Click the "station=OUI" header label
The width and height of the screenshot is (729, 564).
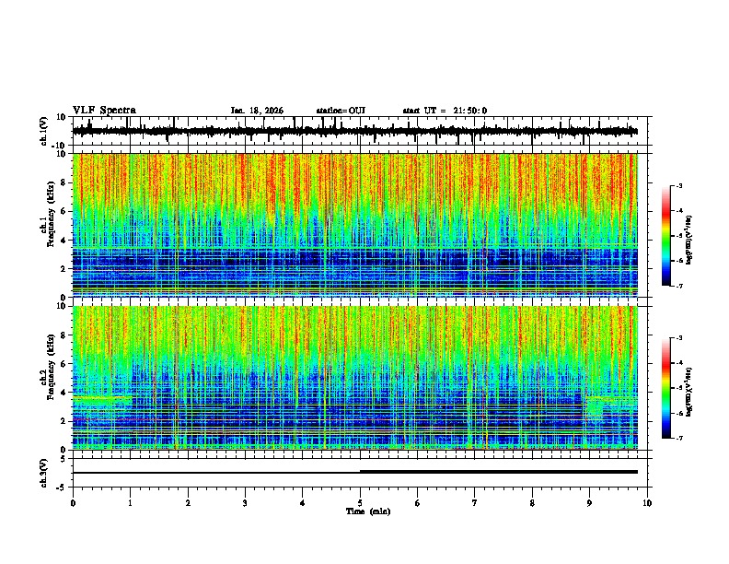(x=341, y=111)
